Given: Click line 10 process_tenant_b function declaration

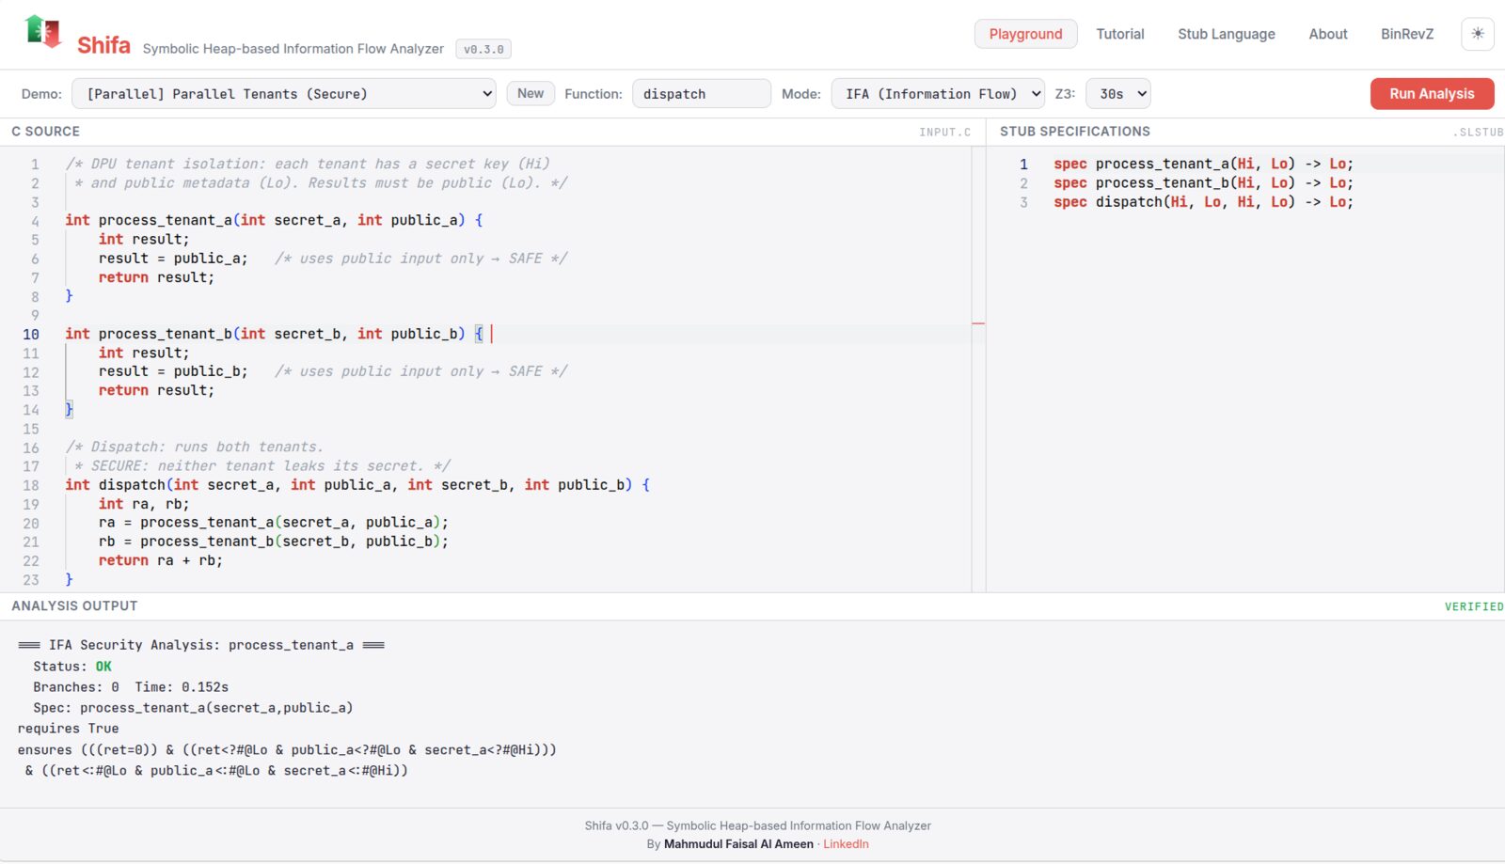Looking at the screenshot, I should click(x=274, y=334).
